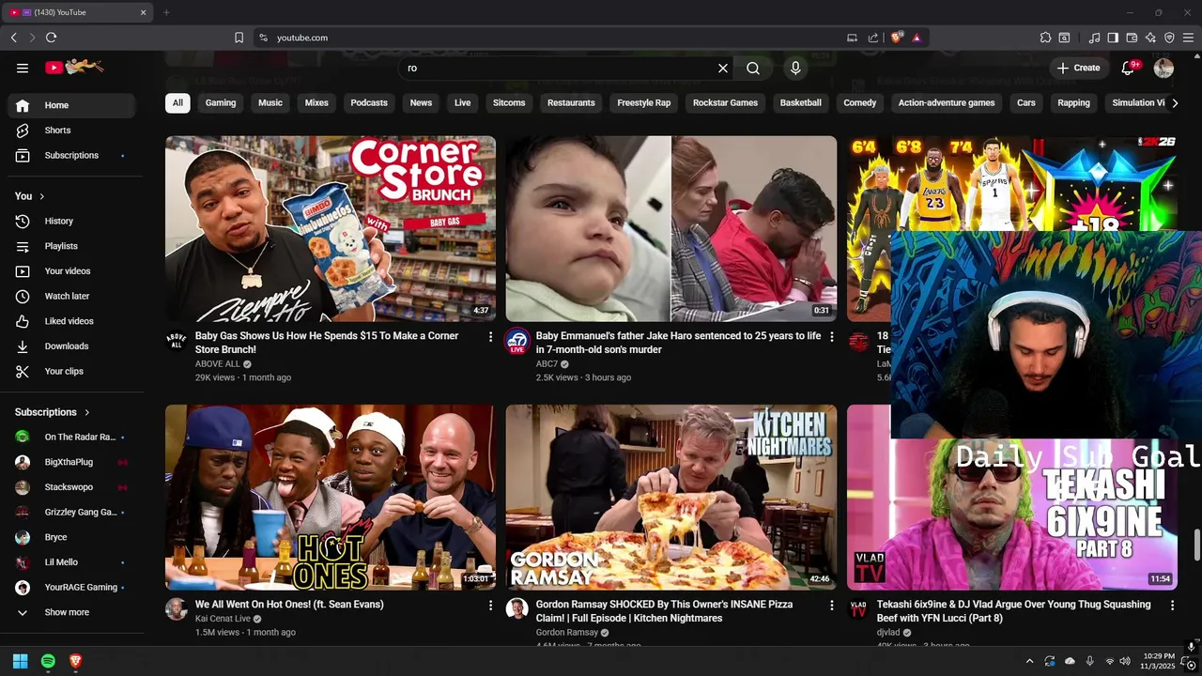Open options for Gordon Ramsay video
Viewport: 1202px width, 676px height.
coord(831,606)
